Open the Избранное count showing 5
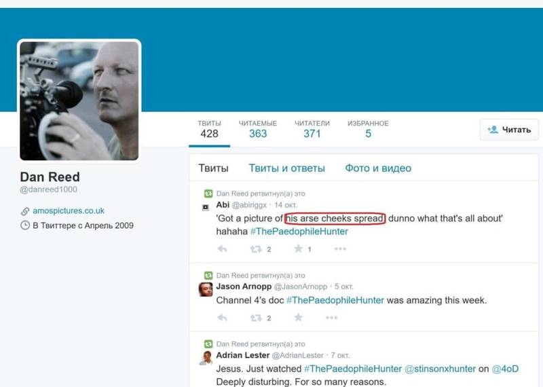543x387 pixels. click(x=368, y=130)
